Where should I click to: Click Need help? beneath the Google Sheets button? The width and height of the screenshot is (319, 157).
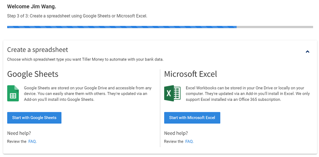click(19, 133)
